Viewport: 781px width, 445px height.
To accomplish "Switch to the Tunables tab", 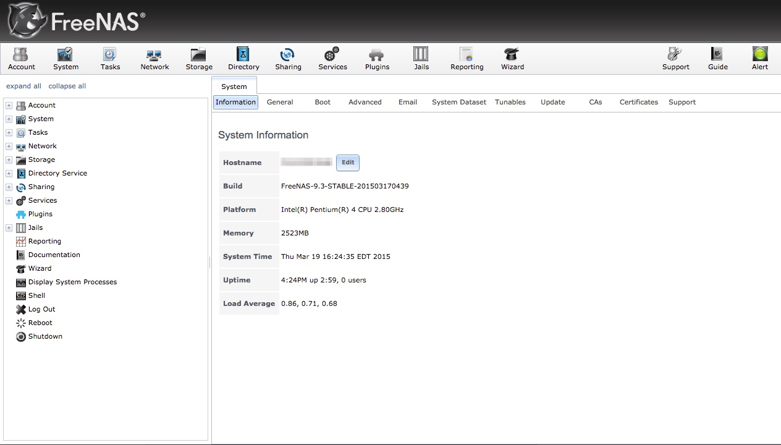I will pyautogui.click(x=510, y=102).
